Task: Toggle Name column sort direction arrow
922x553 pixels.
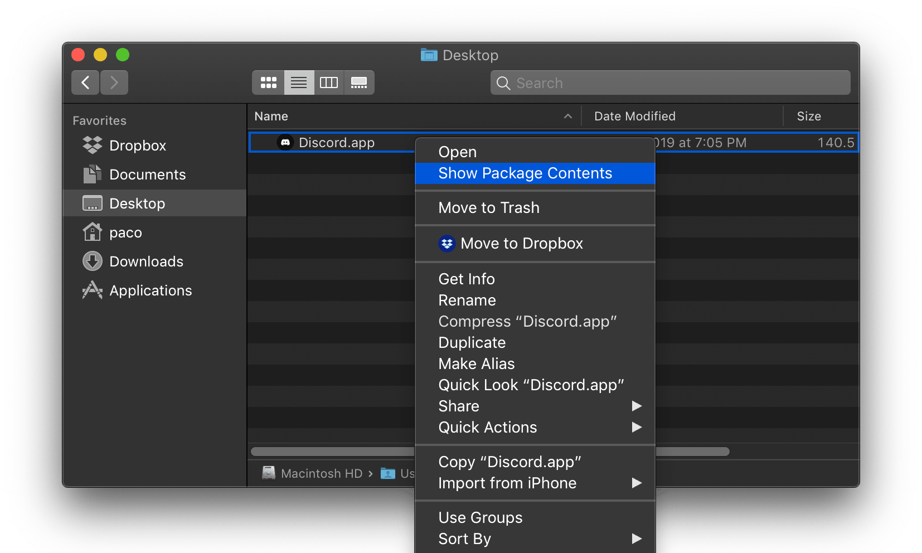Action: (568, 116)
